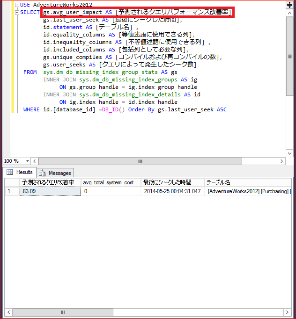Click the Order By keyword
This screenshot has width=296, height=319.
pyautogui.click(x=141, y=109)
